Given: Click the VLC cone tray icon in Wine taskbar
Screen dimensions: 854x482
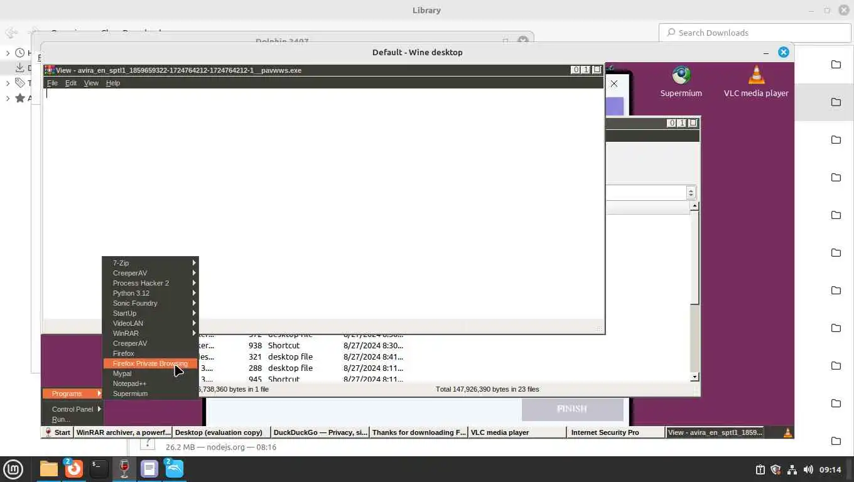Looking at the screenshot, I should coord(787,432).
